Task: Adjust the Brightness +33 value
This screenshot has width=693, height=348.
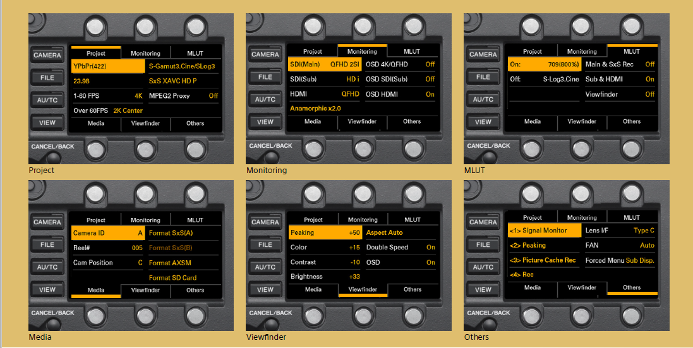Action: [325, 277]
